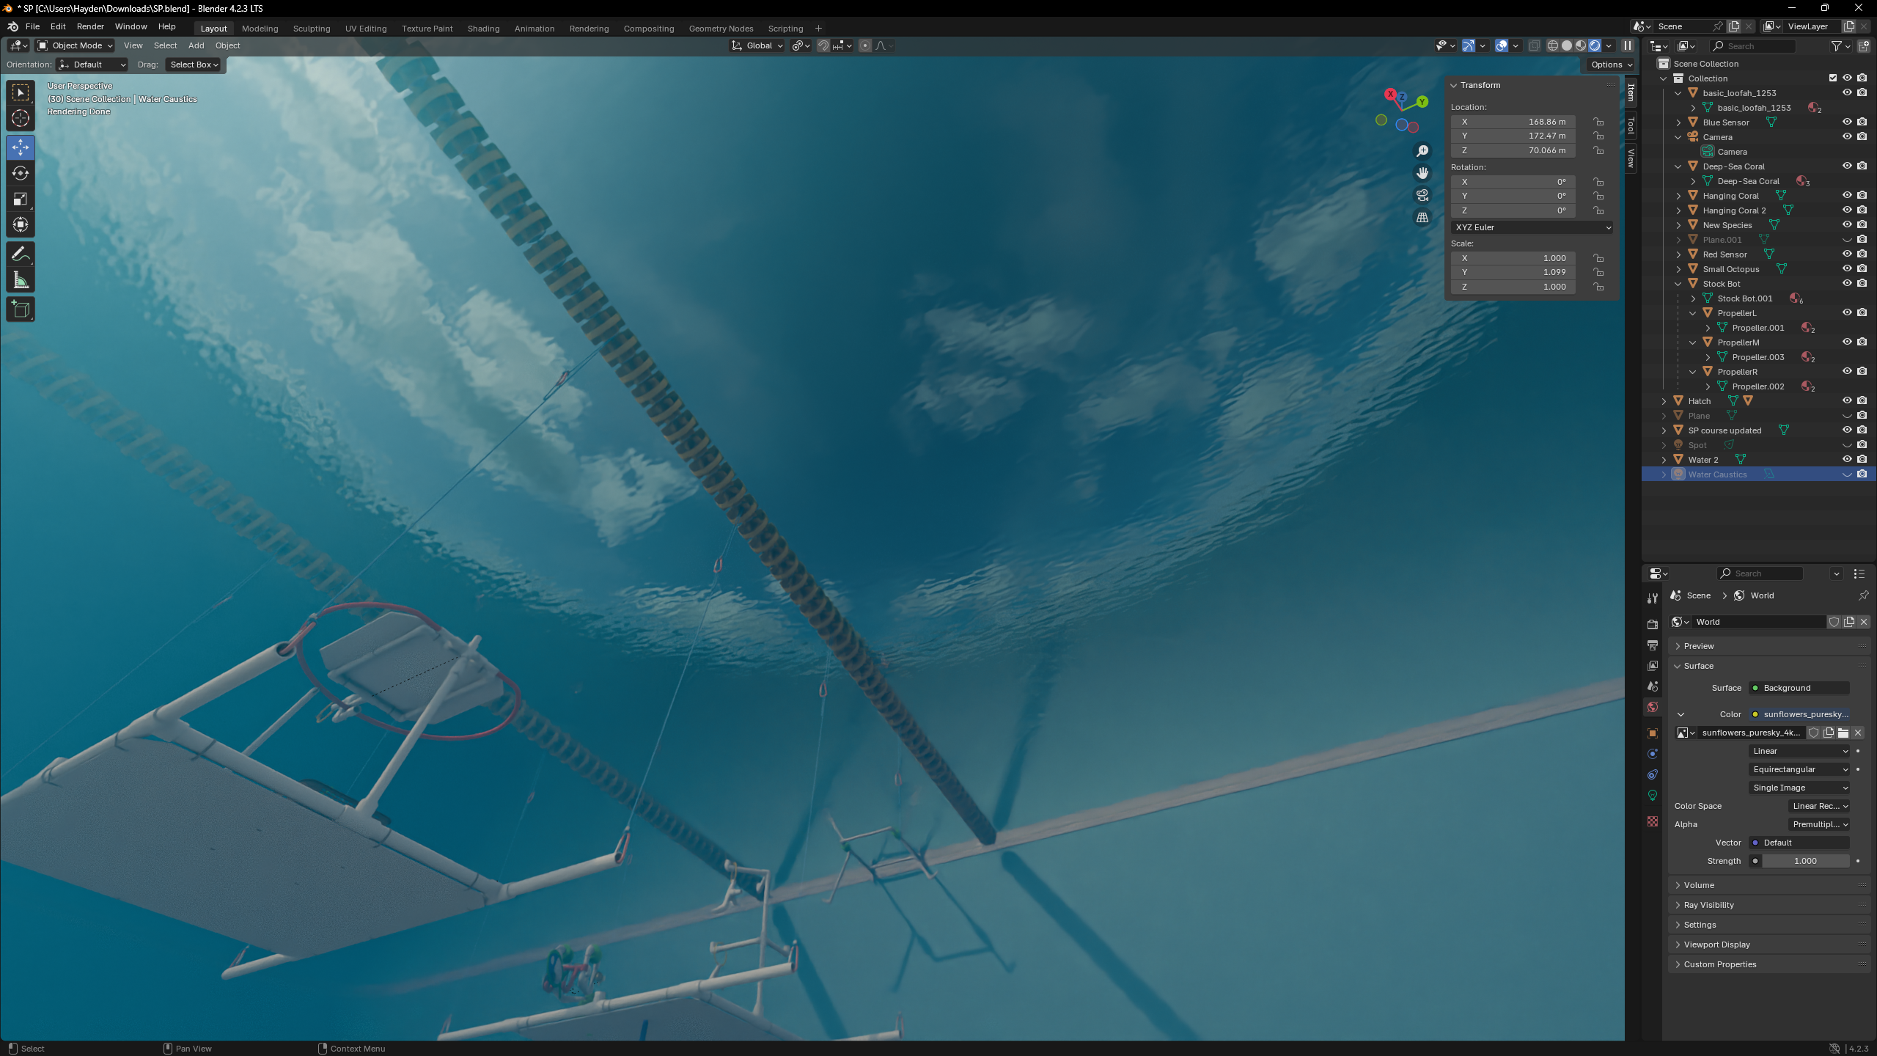
Task: Open the View Layer properties tab icon
Action: click(x=1653, y=665)
